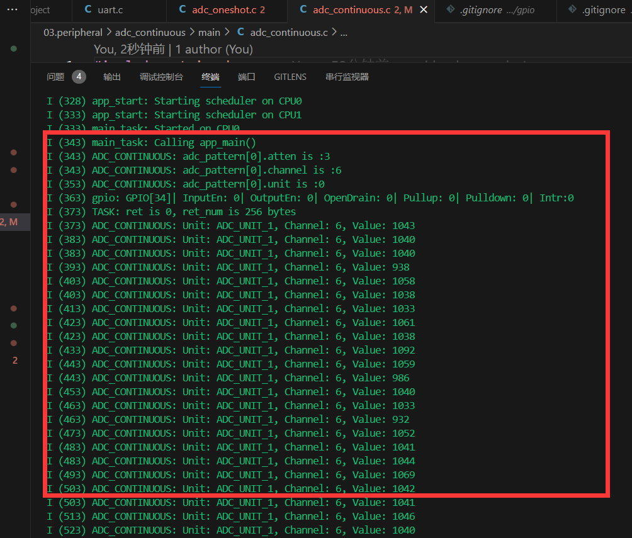Viewport: 632px width, 538px height.
Task: Switch to the 输出 (Output) panel
Action: (112, 77)
